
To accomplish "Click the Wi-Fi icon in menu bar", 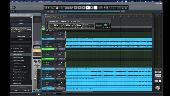I will click(x=136, y=1).
